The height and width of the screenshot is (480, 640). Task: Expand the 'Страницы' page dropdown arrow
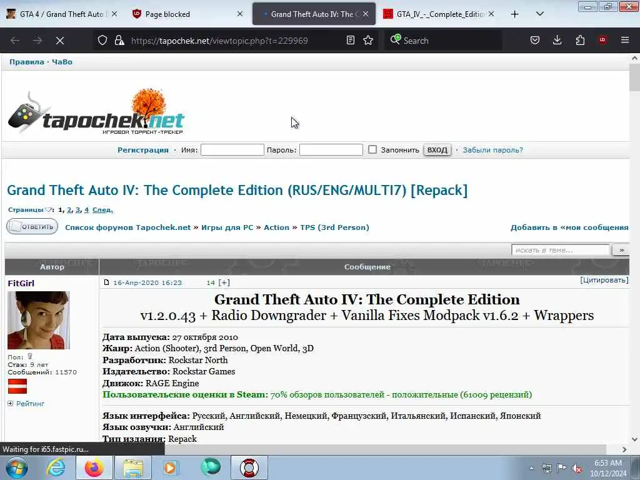click(x=48, y=210)
